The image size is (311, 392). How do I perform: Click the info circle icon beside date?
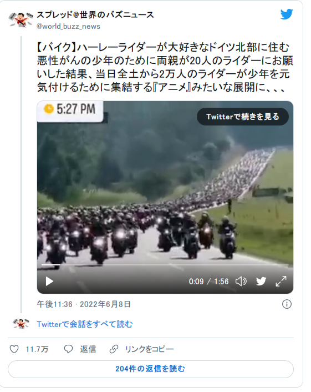point(287,304)
